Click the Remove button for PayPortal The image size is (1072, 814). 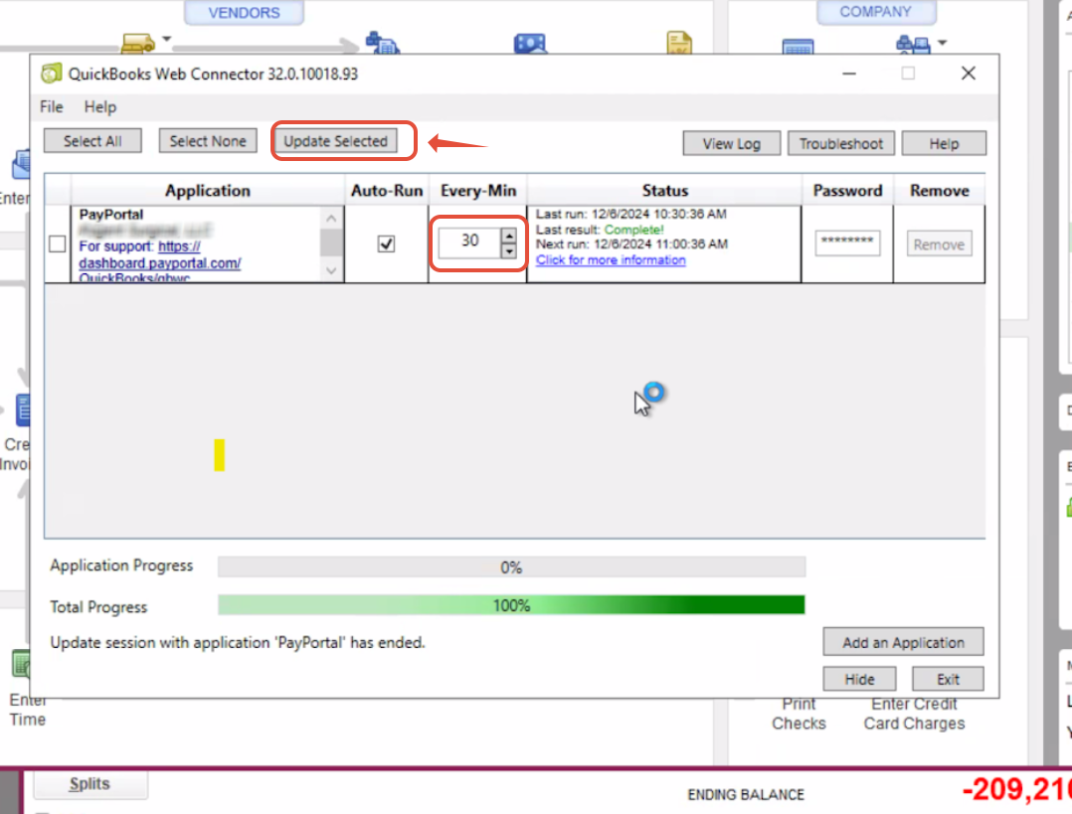(939, 244)
